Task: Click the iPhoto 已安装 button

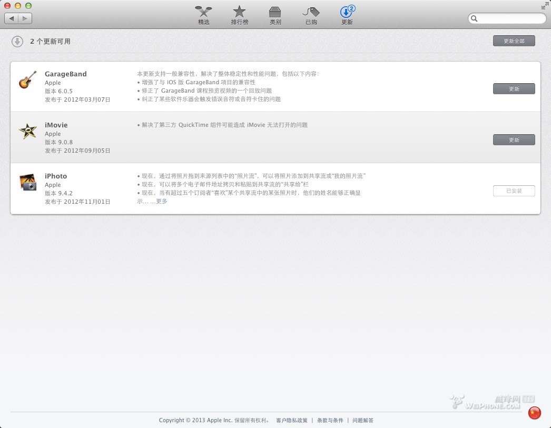Action: pos(514,191)
